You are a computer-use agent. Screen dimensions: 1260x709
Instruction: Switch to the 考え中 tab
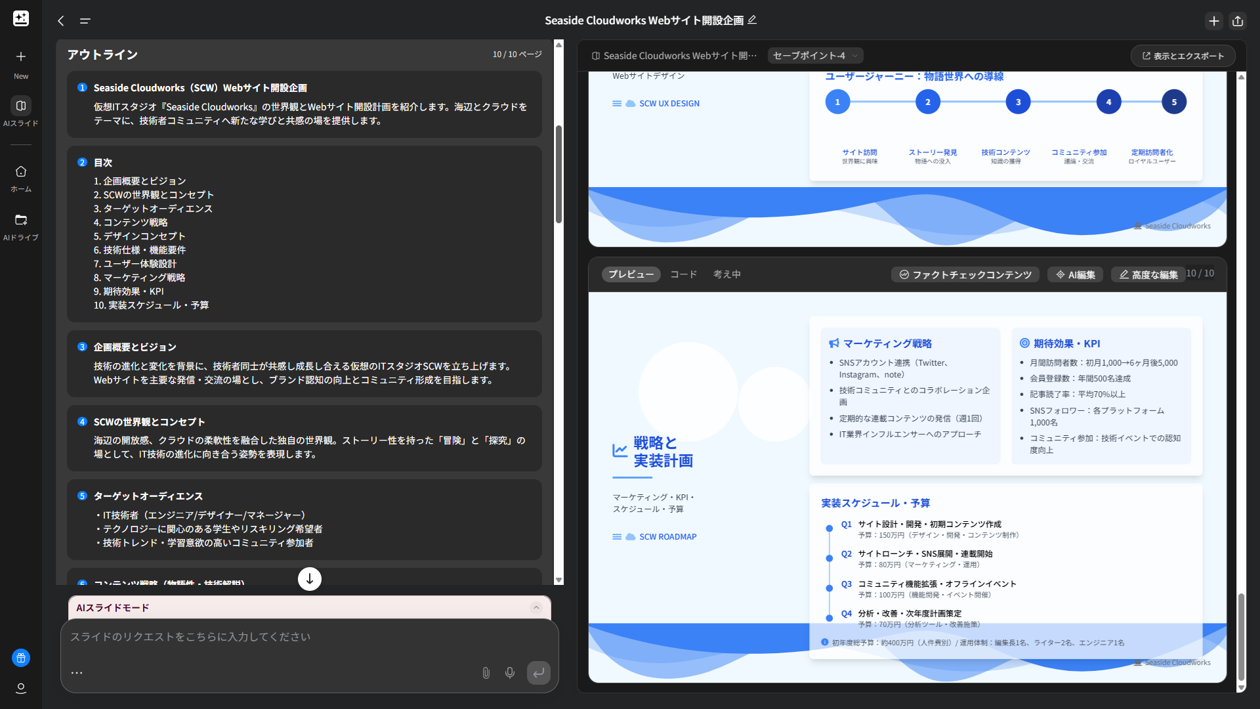point(726,274)
